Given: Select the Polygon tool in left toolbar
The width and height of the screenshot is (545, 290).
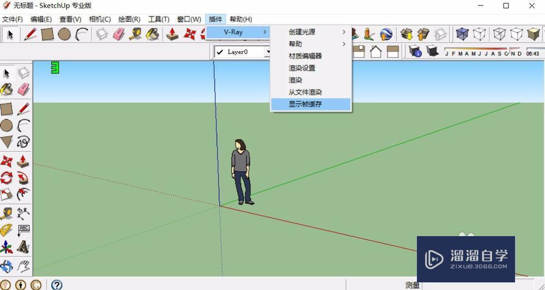Looking at the screenshot, I should tap(7, 142).
